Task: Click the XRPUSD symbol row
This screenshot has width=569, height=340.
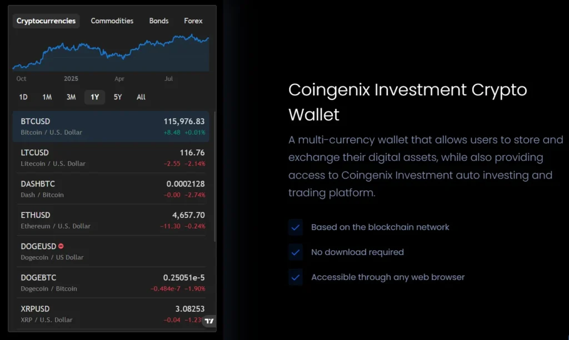Action: 112,314
